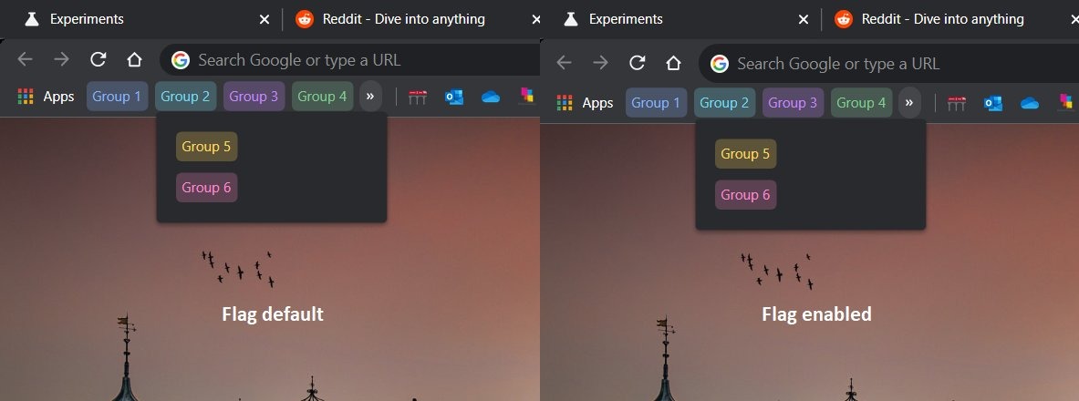1079x401 pixels.
Task: Open blue Group 1 chip in right window
Action: pyautogui.click(x=656, y=102)
